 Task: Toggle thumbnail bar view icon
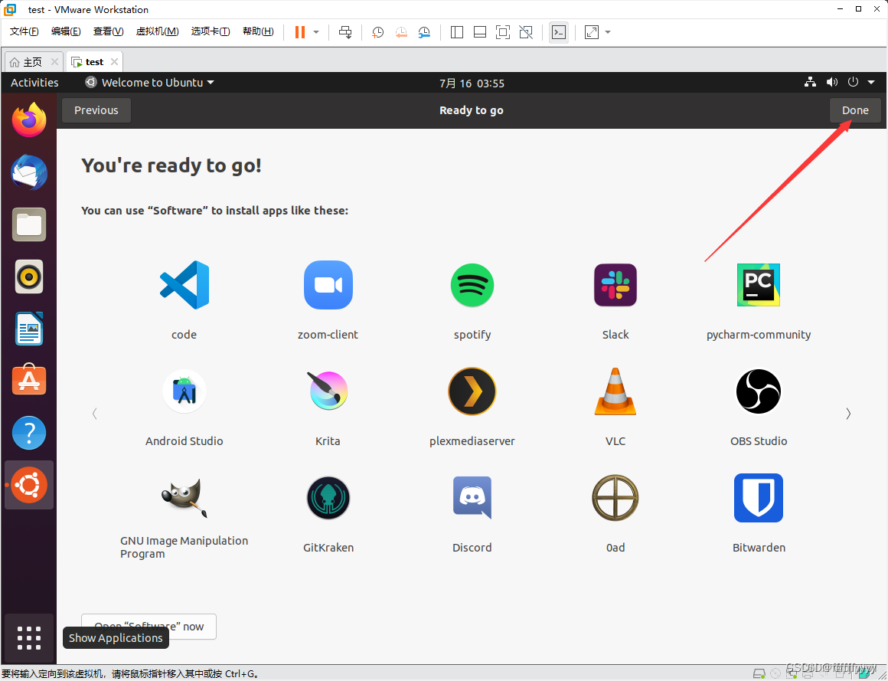(x=480, y=32)
